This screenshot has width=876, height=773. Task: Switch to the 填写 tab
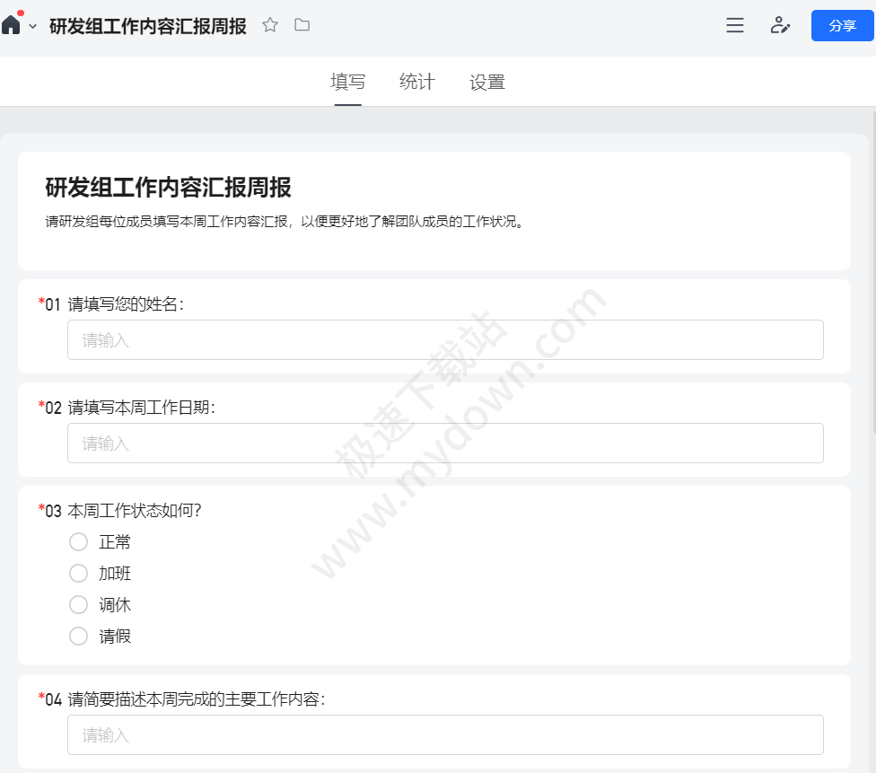coord(347,83)
